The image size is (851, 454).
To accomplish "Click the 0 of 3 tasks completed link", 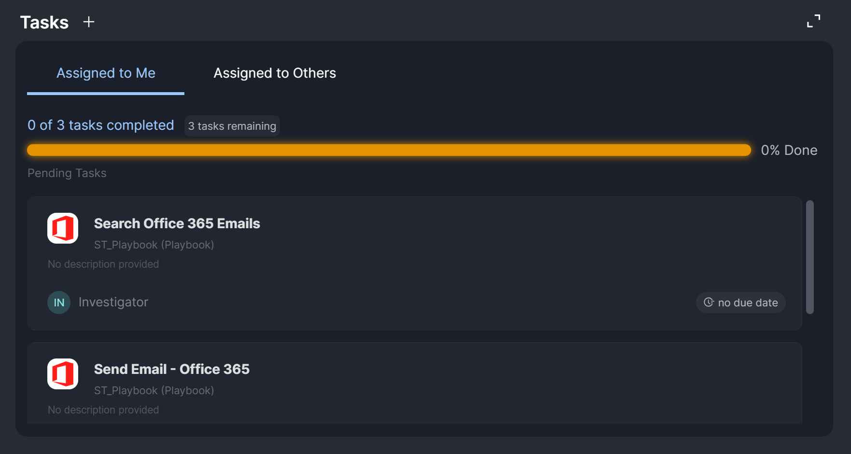I will [101, 125].
